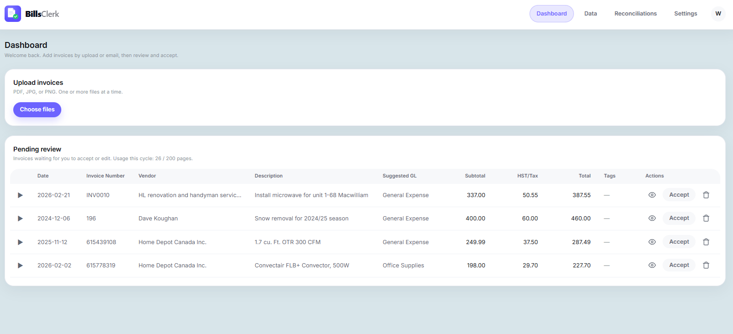Click Choose files to upload invoices
The height and width of the screenshot is (334, 733).
click(37, 110)
